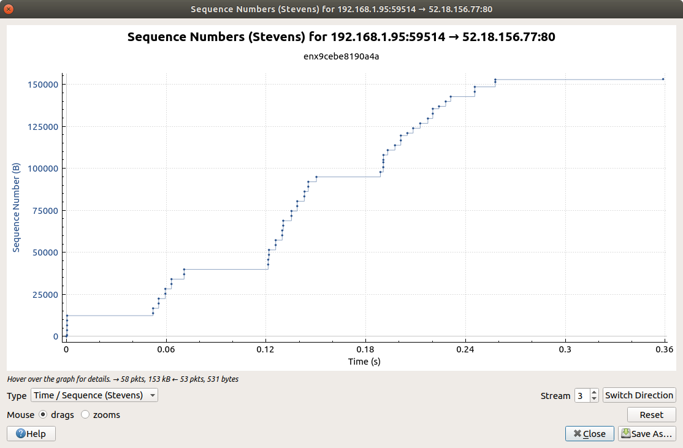
Task: Close the window using the red title bar button
Action: click(9, 9)
